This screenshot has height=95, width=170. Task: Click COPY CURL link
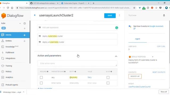tap(161, 46)
